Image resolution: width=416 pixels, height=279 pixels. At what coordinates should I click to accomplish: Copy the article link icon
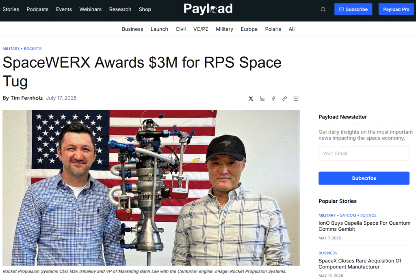tap(285, 99)
